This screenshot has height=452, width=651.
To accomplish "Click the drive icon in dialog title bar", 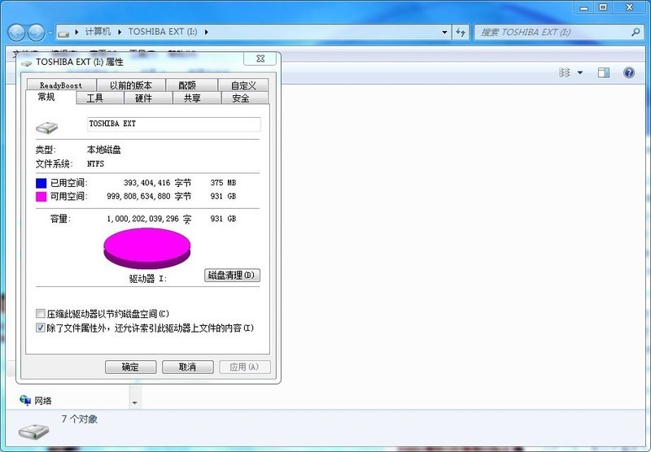I will pos(27,63).
